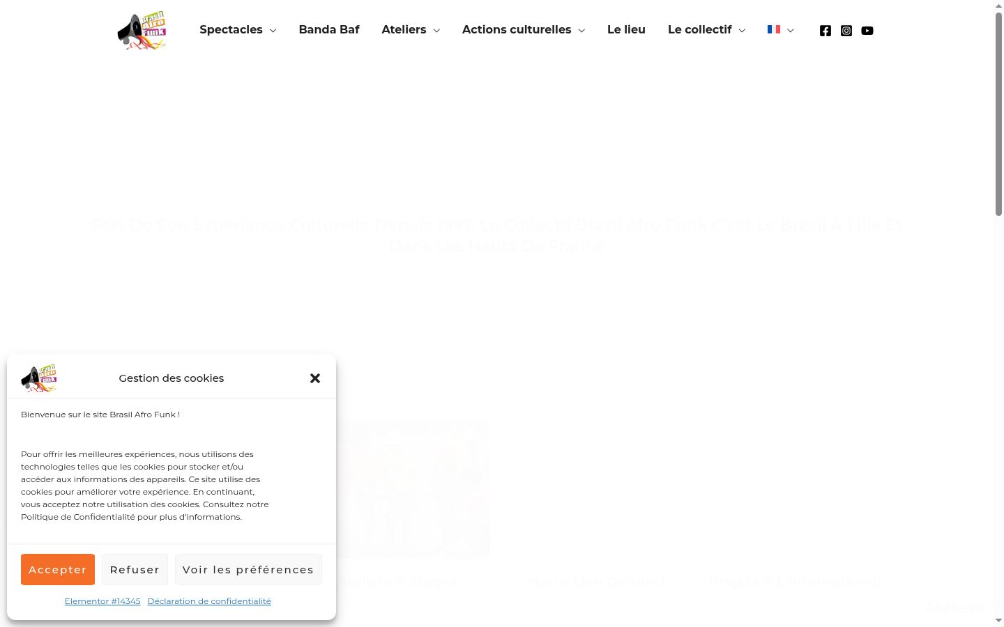Open the Facebook social icon
The width and height of the screenshot is (1004, 627).
826,31
